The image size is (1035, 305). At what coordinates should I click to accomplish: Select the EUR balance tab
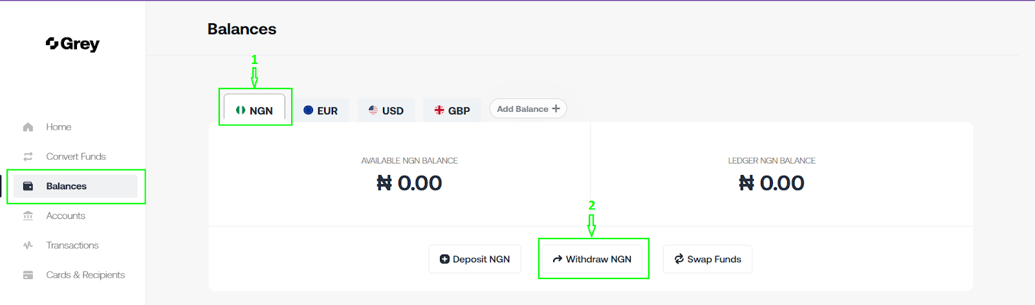pos(321,110)
